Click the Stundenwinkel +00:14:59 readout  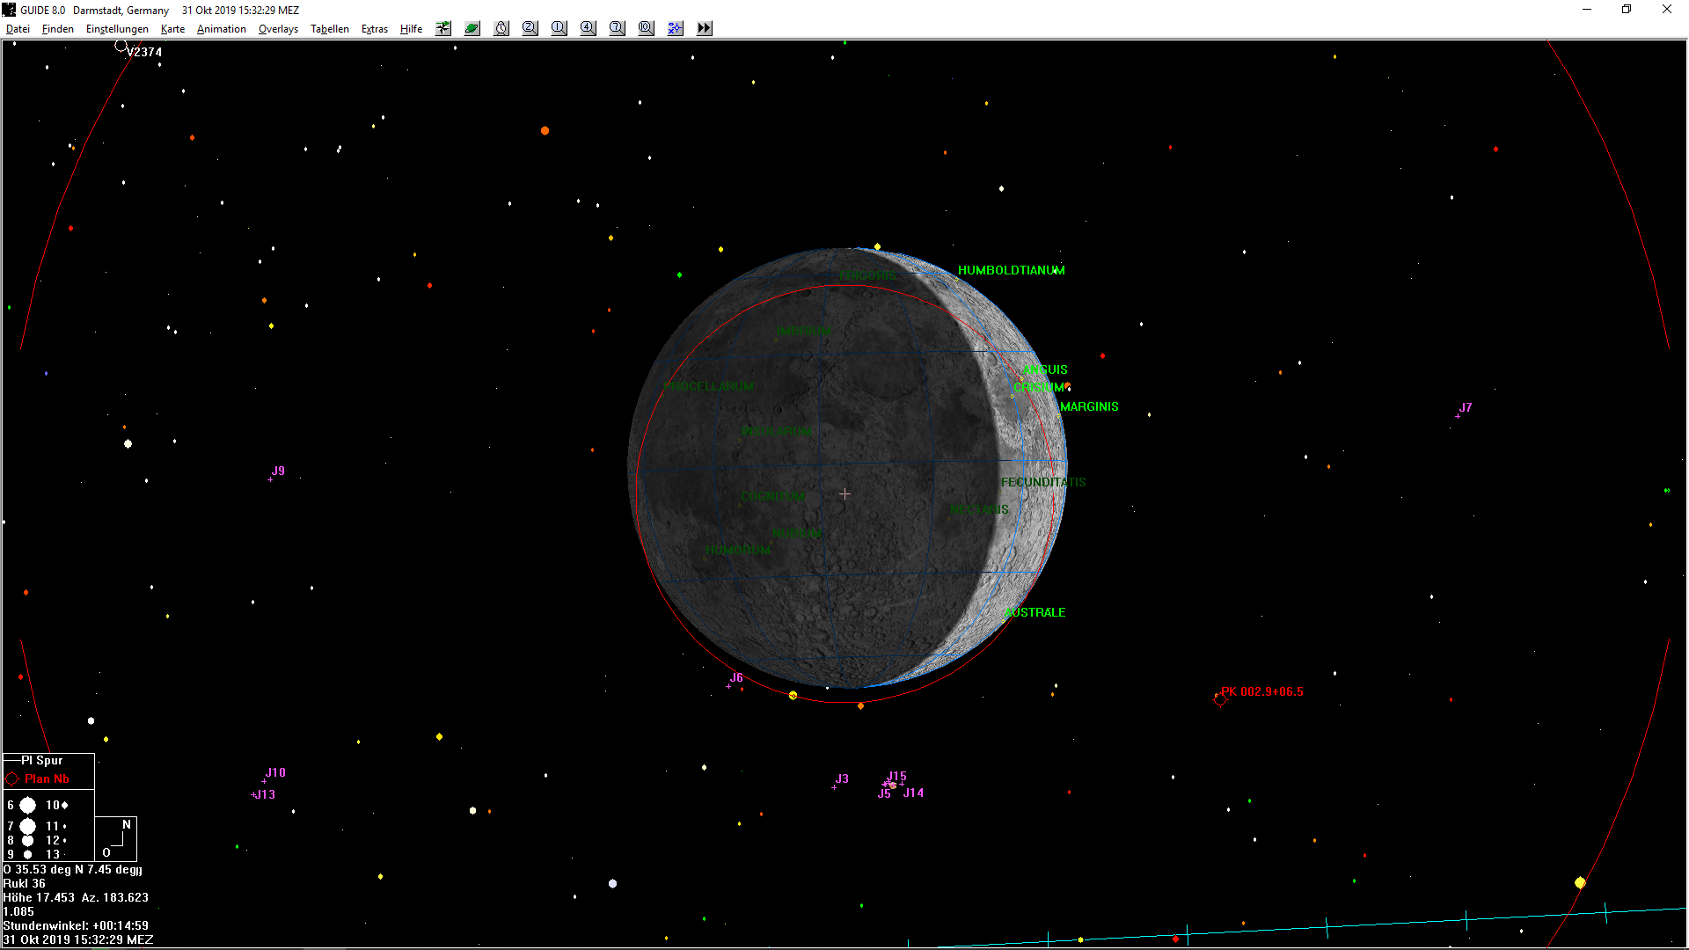pyautogui.click(x=76, y=925)
